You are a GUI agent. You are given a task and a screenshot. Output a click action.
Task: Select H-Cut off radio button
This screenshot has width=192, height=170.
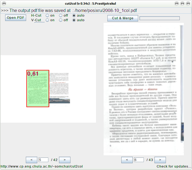pyautogui.click(x=61, y=16)
